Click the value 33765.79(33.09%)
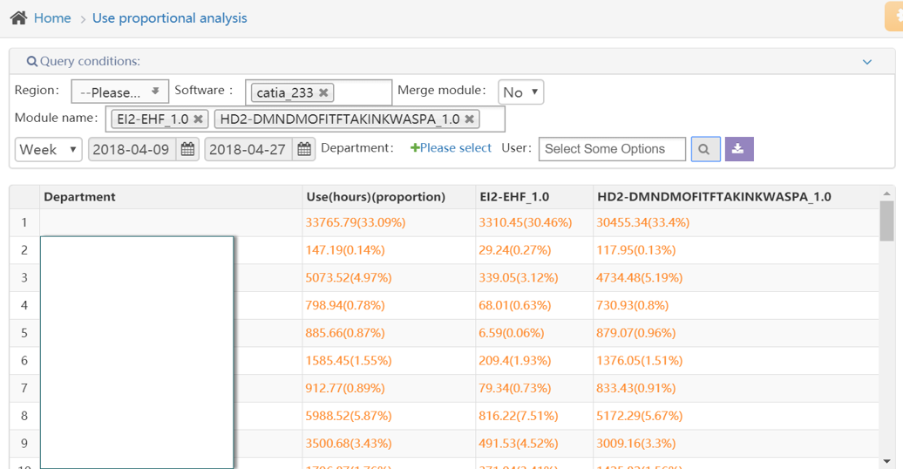 tap(356, 222)
